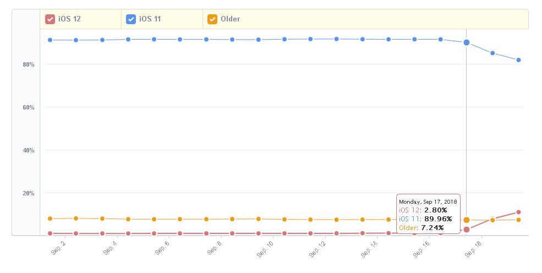Select the "iOS 11" legend label text
542x273 pixels.
click(x=150, y=19)
